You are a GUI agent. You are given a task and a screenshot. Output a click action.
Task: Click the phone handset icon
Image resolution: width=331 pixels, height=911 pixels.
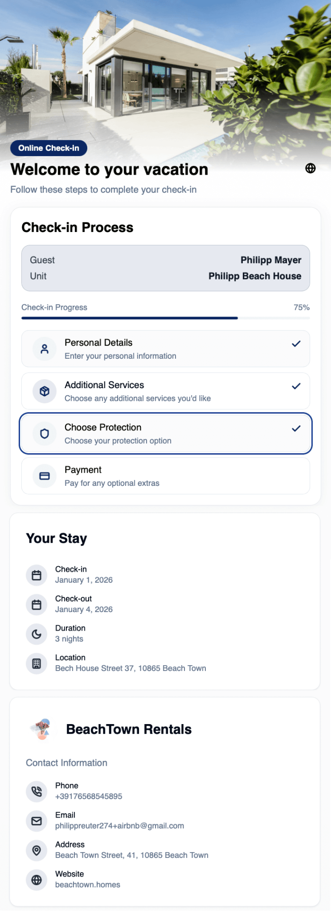pos(37,792)
